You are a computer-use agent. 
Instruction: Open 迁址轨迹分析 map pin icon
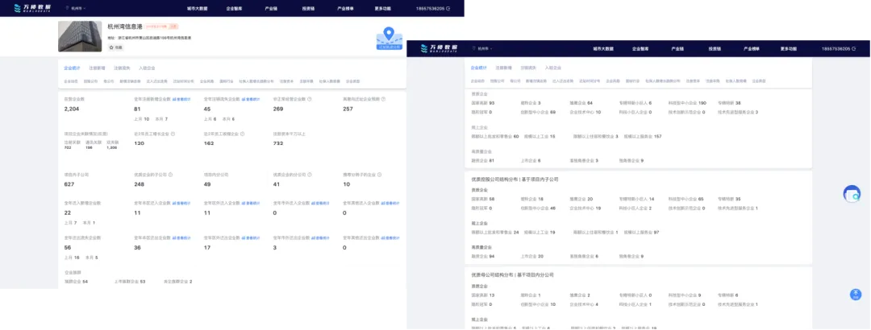389,39
